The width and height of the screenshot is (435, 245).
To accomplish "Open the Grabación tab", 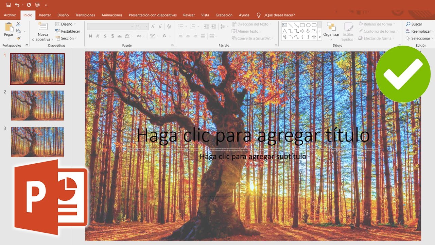I will coord(224,15).
